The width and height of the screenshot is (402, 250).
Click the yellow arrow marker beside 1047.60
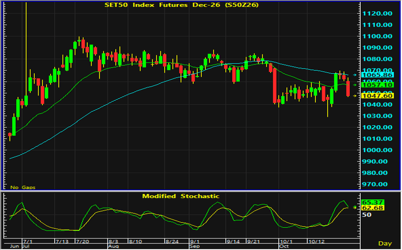[x=355, y=96]
